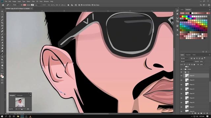Toggle the Align Edges checkbox
211x118 pixels.
tap(92, 5)
